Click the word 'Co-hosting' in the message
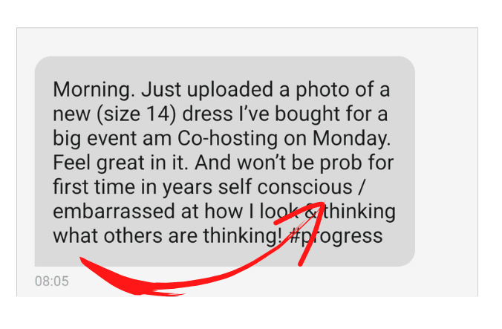502x329 pixels. pyautogui.click(x=228, y=138)
